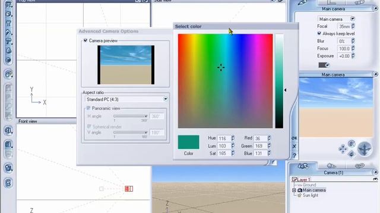
Task: Select Sun light in the layer tree
Action: (x=310, y=195)
